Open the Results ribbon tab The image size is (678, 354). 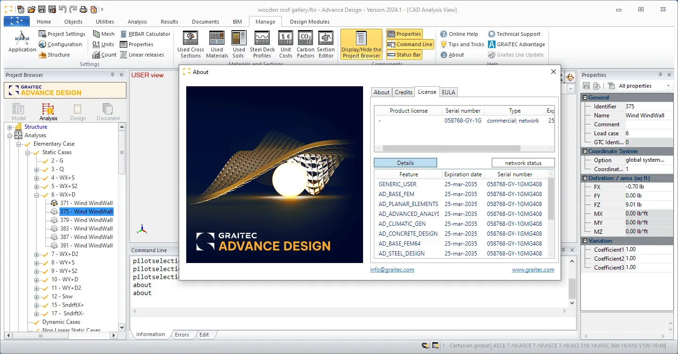click(169, 22)
